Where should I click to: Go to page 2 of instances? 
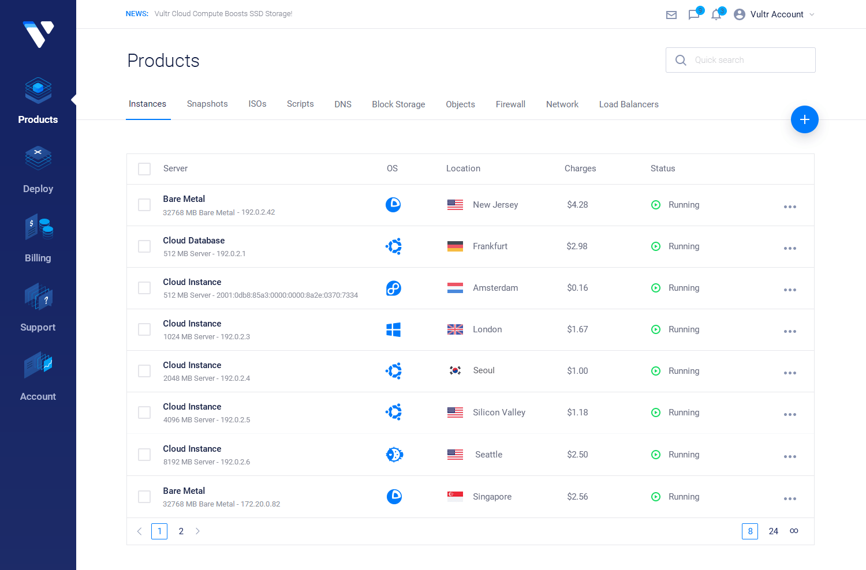coord(181,531)
